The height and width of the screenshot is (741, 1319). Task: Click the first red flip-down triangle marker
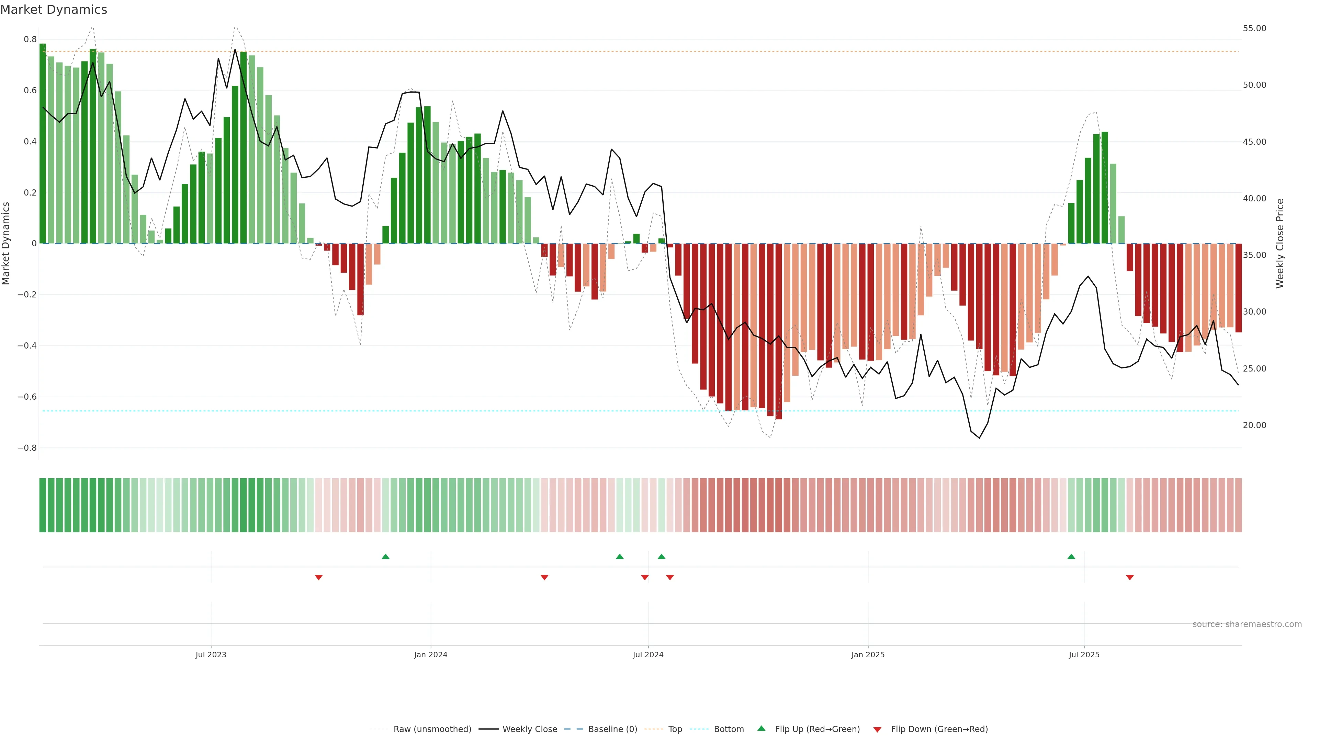[x=318, y=577]
